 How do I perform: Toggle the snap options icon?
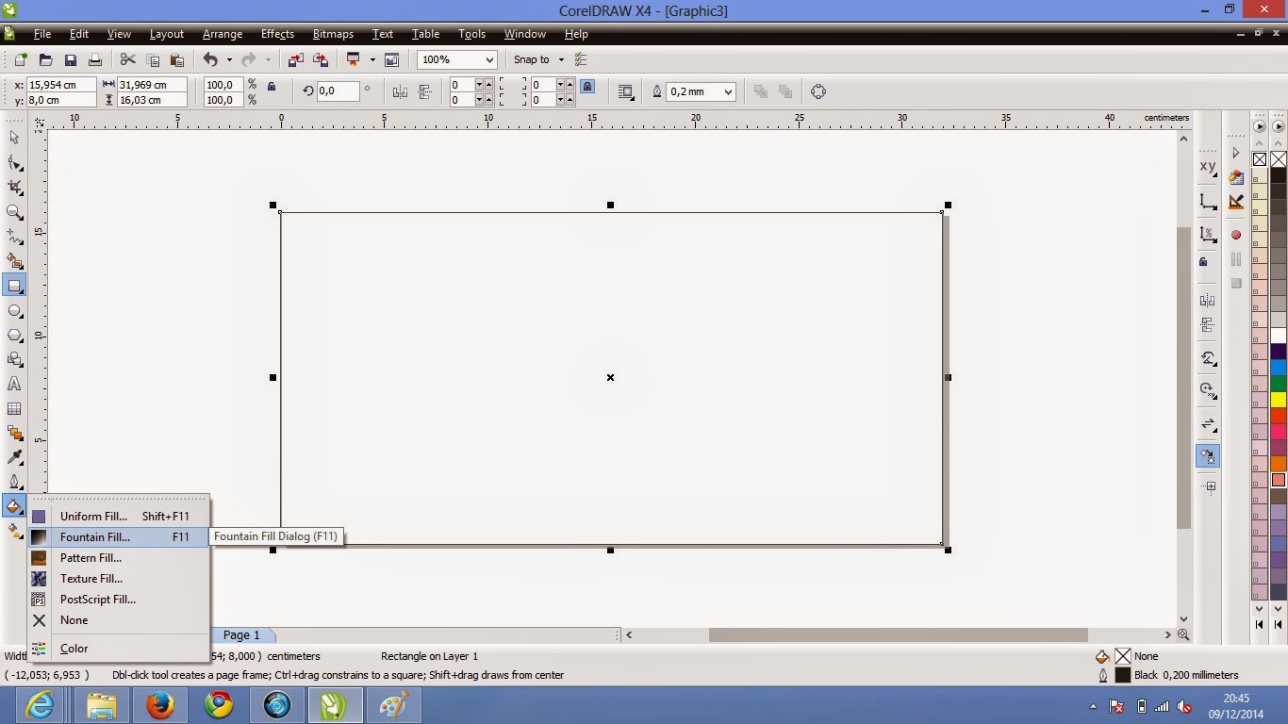581,59
